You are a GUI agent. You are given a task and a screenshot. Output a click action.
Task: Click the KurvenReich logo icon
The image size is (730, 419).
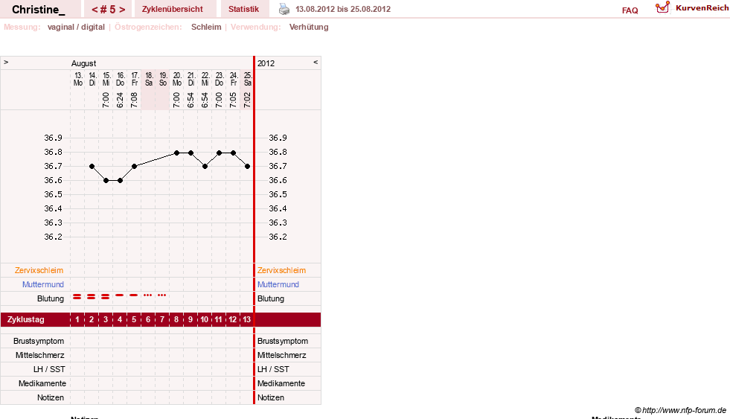pos(662,8)
